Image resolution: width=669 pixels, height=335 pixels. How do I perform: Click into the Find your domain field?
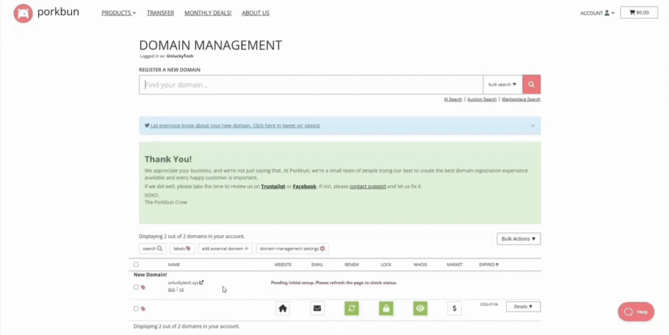point(311,85)
